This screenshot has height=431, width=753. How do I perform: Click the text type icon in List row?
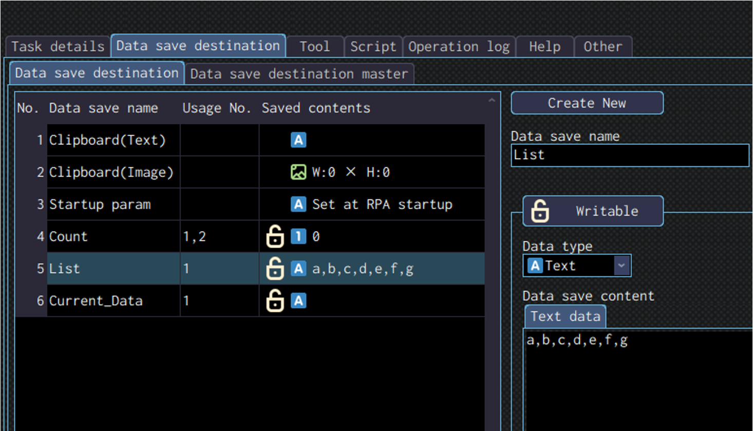[x=298, y=269]
